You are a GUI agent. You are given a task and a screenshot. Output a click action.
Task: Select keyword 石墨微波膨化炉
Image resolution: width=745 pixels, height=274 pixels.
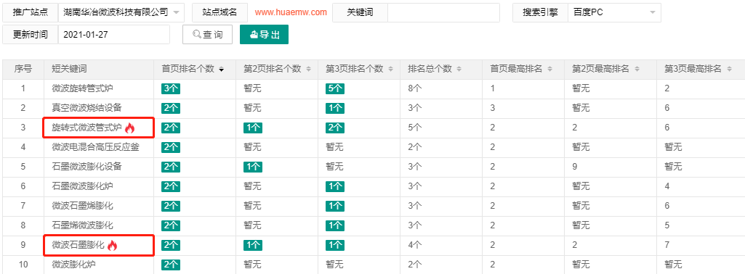point(83,186)
